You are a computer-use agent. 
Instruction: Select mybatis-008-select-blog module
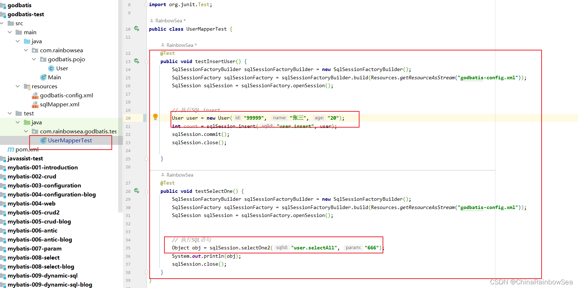(x=41, y=267)
